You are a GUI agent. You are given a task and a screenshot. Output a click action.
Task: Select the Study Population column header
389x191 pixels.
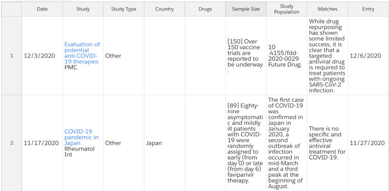click(x=286, y=9)
